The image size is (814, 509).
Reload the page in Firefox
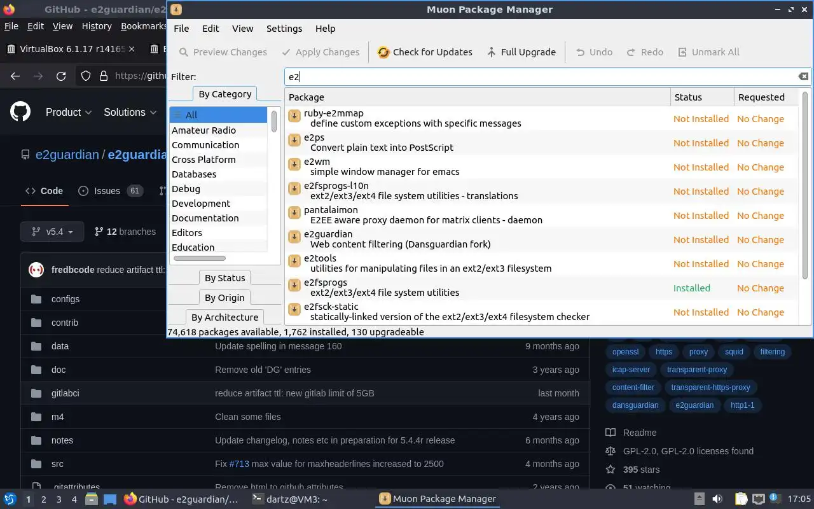click(61, 76)
